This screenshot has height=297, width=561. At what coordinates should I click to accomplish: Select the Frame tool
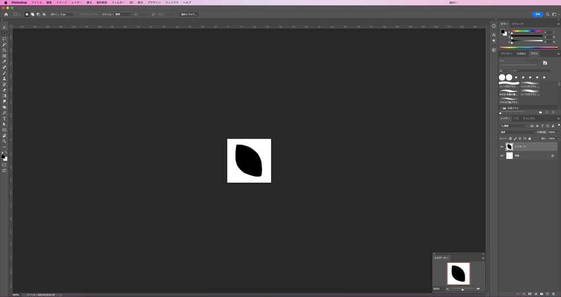click(4, 56)
